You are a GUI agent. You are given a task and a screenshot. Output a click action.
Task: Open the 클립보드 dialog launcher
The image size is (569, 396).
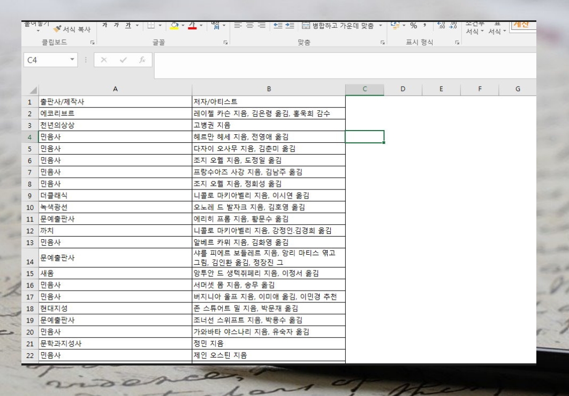pos(93,42)
